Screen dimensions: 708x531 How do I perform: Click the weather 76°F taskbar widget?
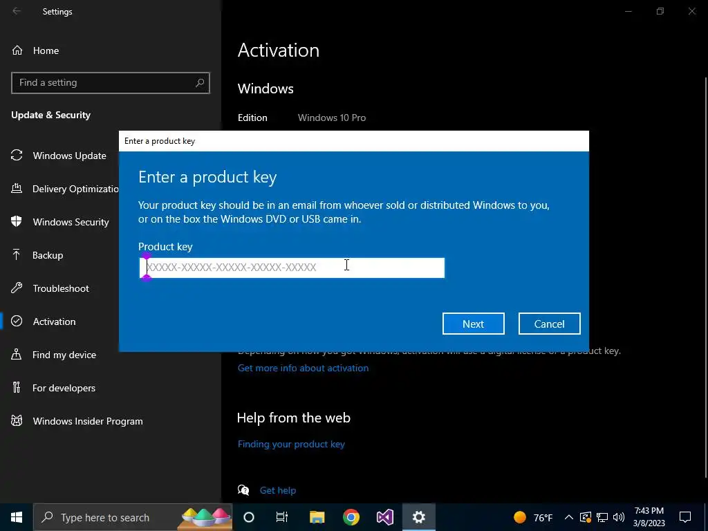click(x=533, y=517)
